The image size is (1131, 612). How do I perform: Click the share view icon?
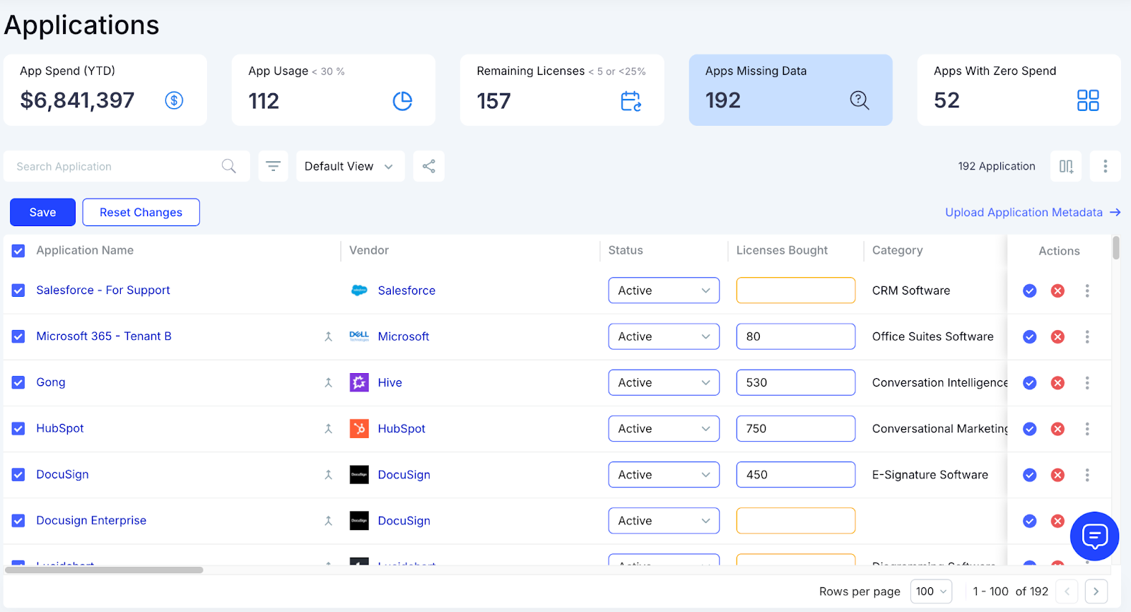pos(429,166)
